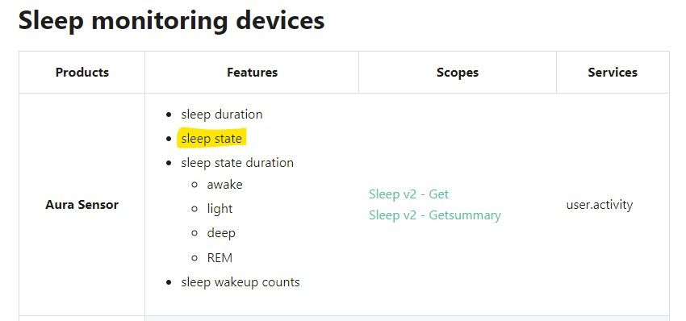The width and height of the screenshot is (686, 321).
Task: Click the bullet before sleep wakeup counts
Action: point(169,282)
